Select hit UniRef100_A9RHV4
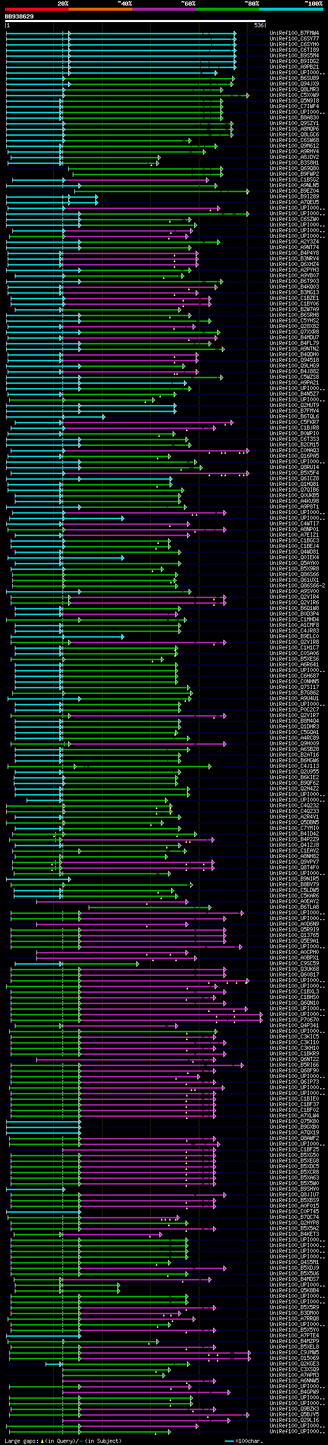328x1445 pixels. [294, 151]
